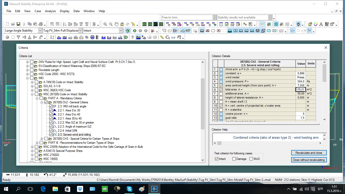
Task: Click the Zoom In magnifier icon
Action: click(x=105, y=24)
